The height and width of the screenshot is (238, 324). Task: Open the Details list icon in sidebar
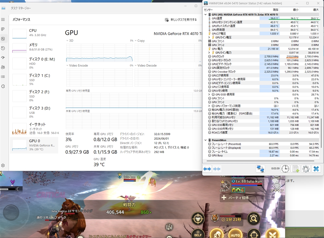point(3,76)
